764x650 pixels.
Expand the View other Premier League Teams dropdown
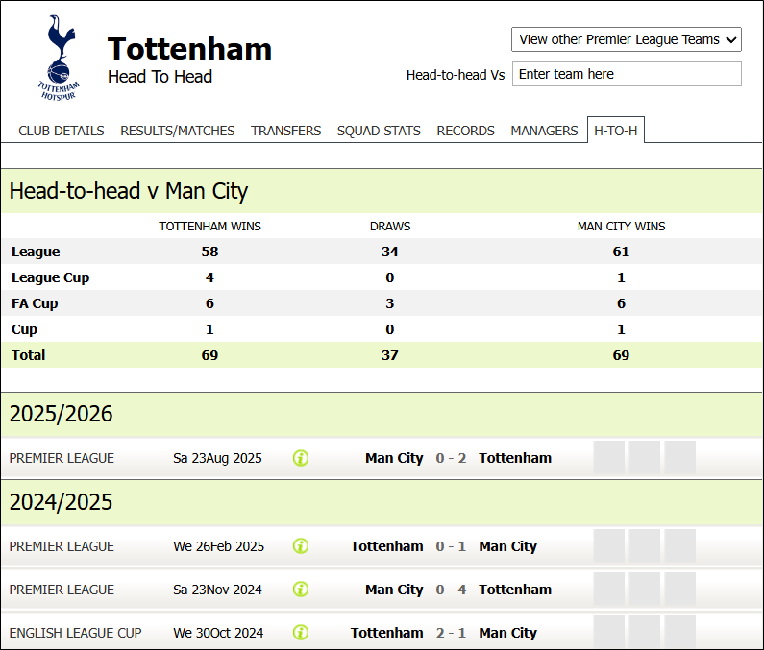pyautogui.click(x=627, y=39)
